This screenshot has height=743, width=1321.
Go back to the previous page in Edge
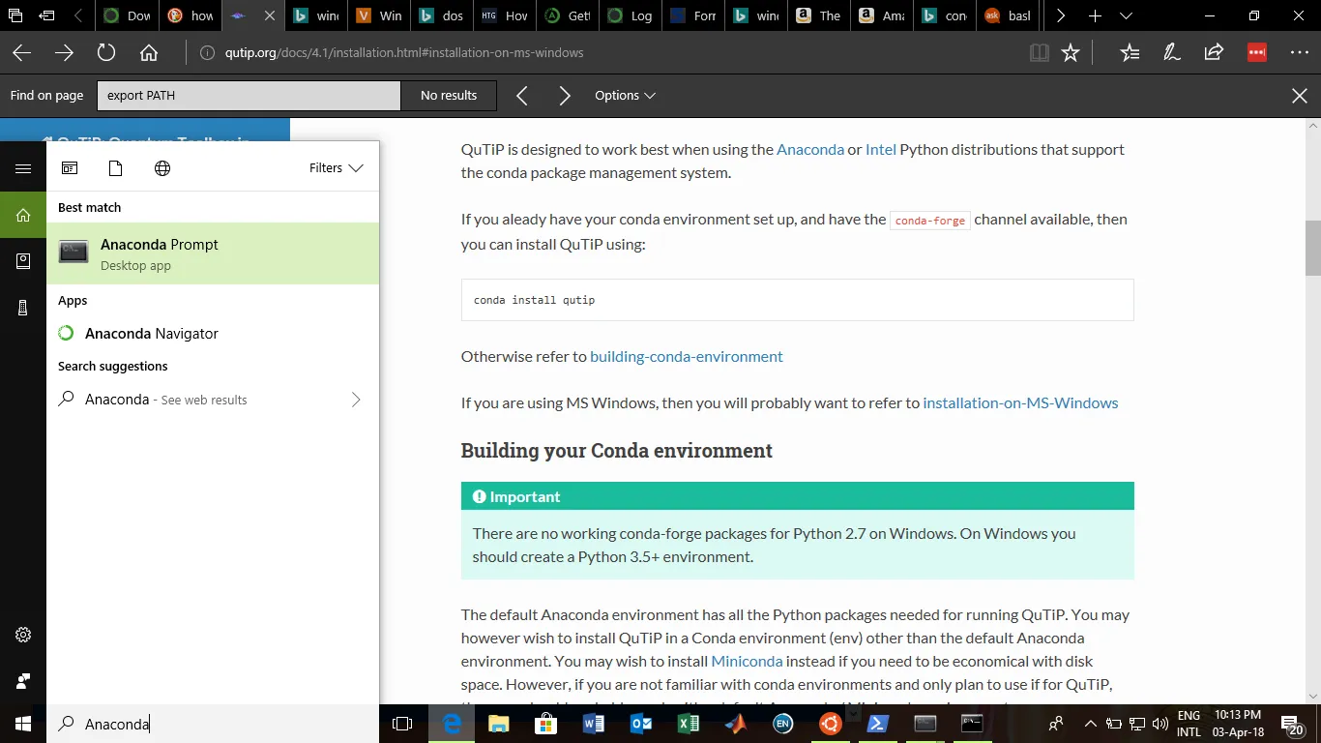tap(21, 53)
